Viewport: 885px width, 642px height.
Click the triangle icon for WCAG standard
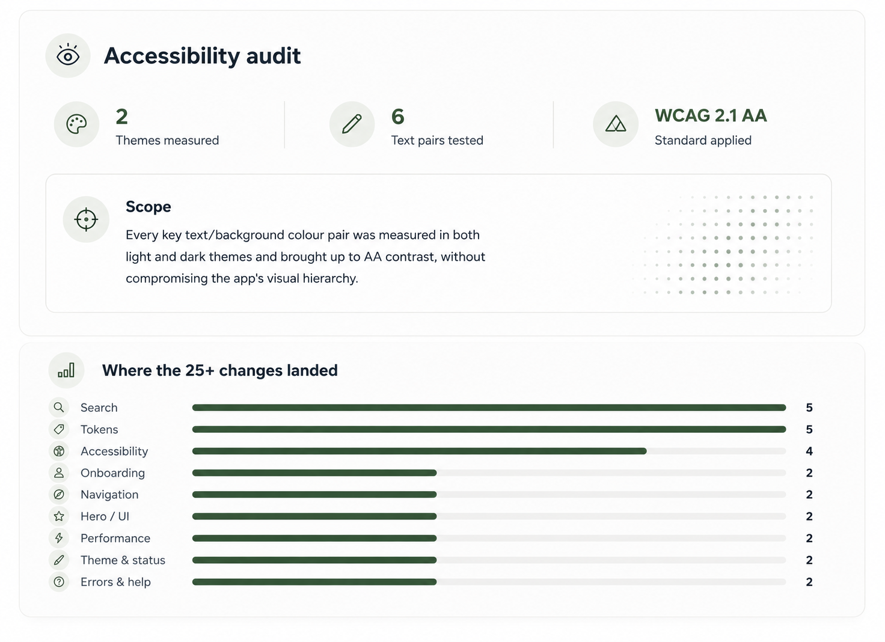[x=616, y=124]
